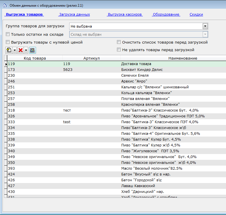This screenshot has width=226, height=215.
Task: Click product code cell '333'
Action: [35, 122]
